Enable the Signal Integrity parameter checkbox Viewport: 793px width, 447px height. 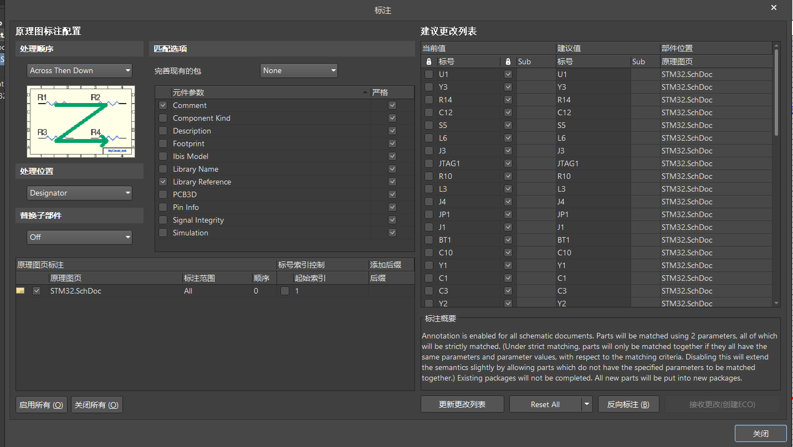163,220
